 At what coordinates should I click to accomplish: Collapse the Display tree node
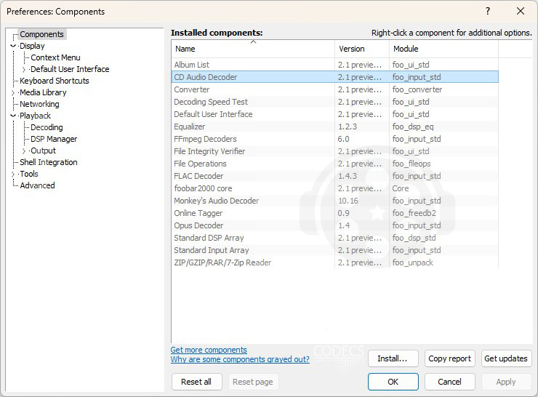pos(13,46)
